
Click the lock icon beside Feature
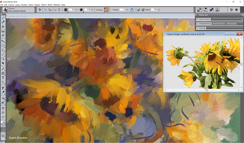[x=132, y=10]
